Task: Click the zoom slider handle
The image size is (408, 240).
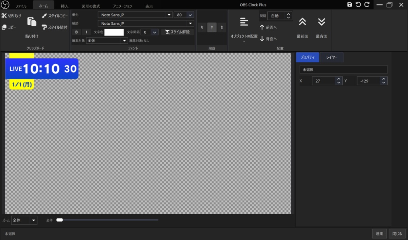Action: pos(60,220)
